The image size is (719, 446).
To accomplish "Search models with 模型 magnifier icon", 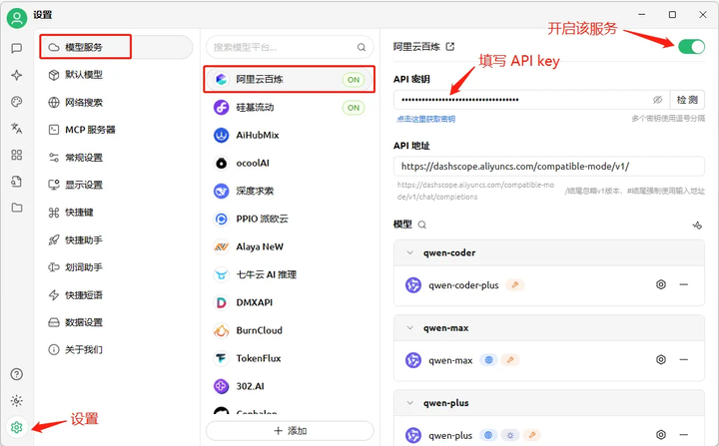I will click(x=421, y=224).
